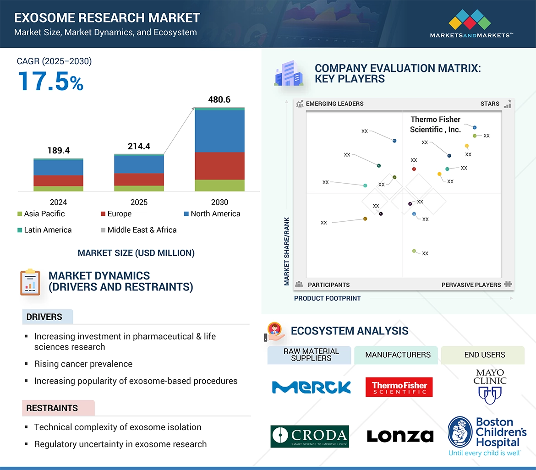
Task: Click the Drivers section header
Action: pos(44,317)
